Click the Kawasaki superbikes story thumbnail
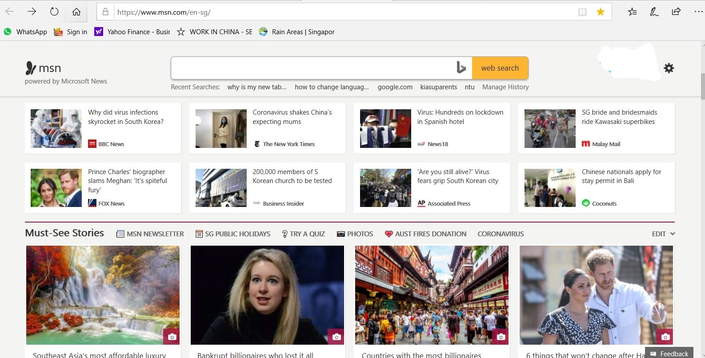705x358 pixels. pos(550,128)
